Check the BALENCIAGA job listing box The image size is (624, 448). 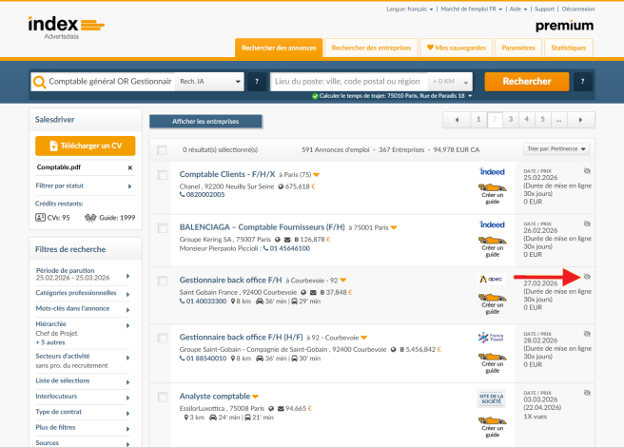163,228
